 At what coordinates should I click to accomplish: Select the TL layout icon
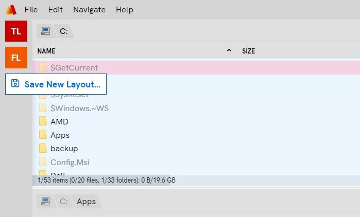pyautogui.click(x=16, y=31)
